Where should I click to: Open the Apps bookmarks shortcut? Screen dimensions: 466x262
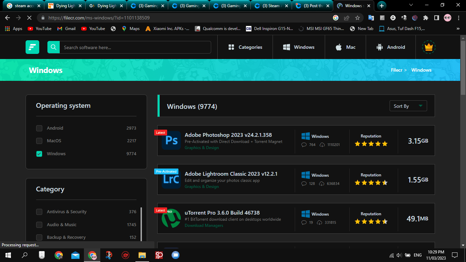click(x=14, y=29)
